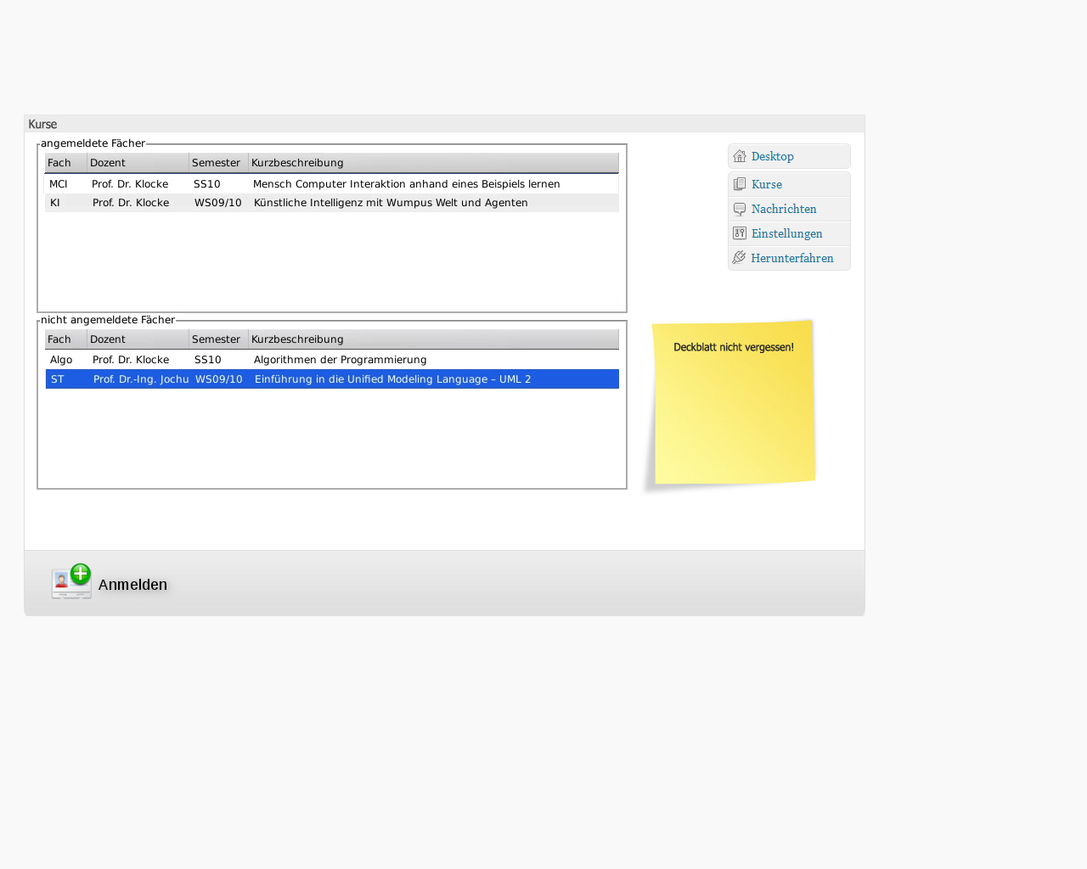Click the Kurse pages icon
1087x869 pixels.
tap(740, 184)
